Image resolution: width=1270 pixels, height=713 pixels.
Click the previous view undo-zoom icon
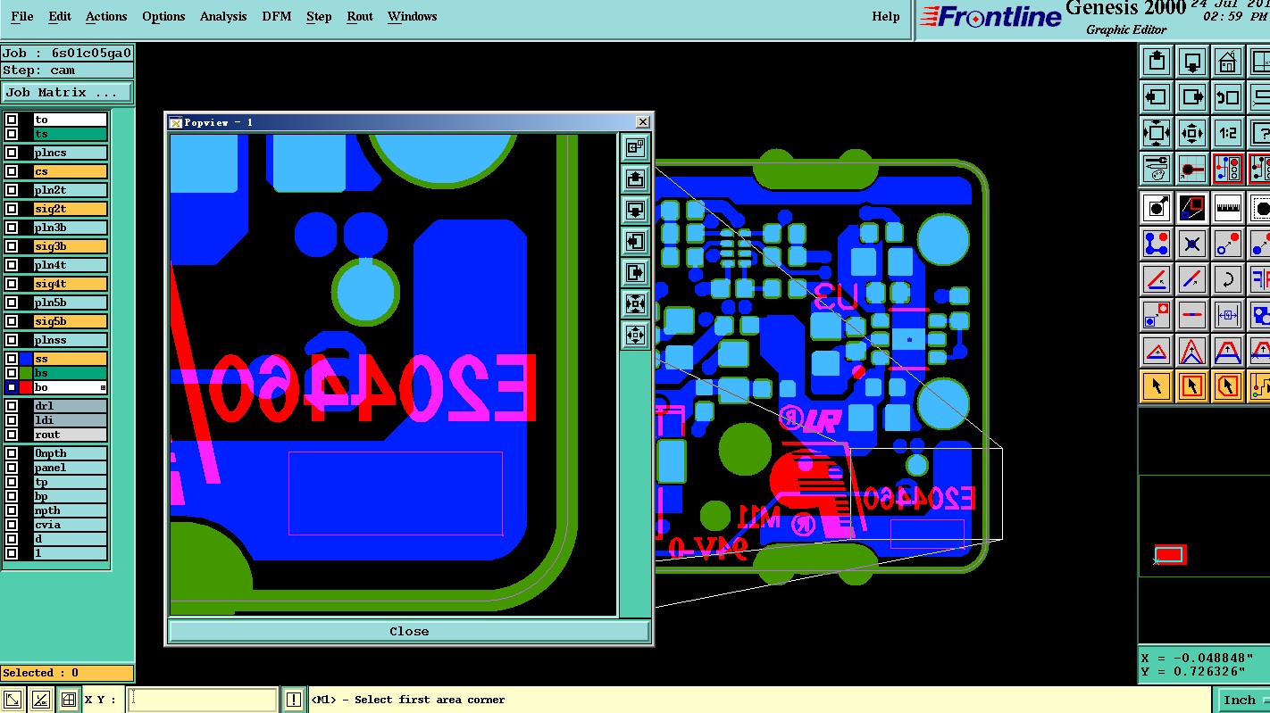click(x=1228, y=97)
